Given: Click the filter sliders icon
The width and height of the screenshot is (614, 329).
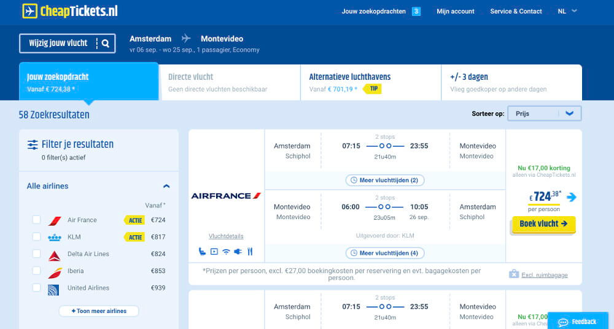Looking at the screenshot, I should [33, 144].
